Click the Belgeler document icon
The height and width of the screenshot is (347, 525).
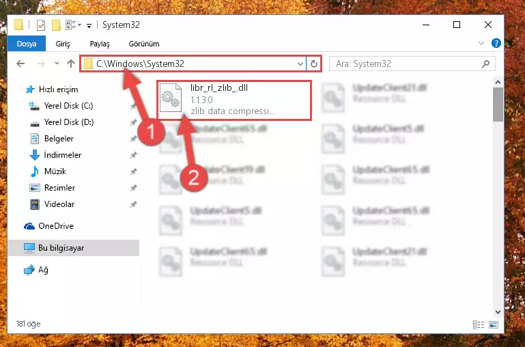[x=35, y=139]
